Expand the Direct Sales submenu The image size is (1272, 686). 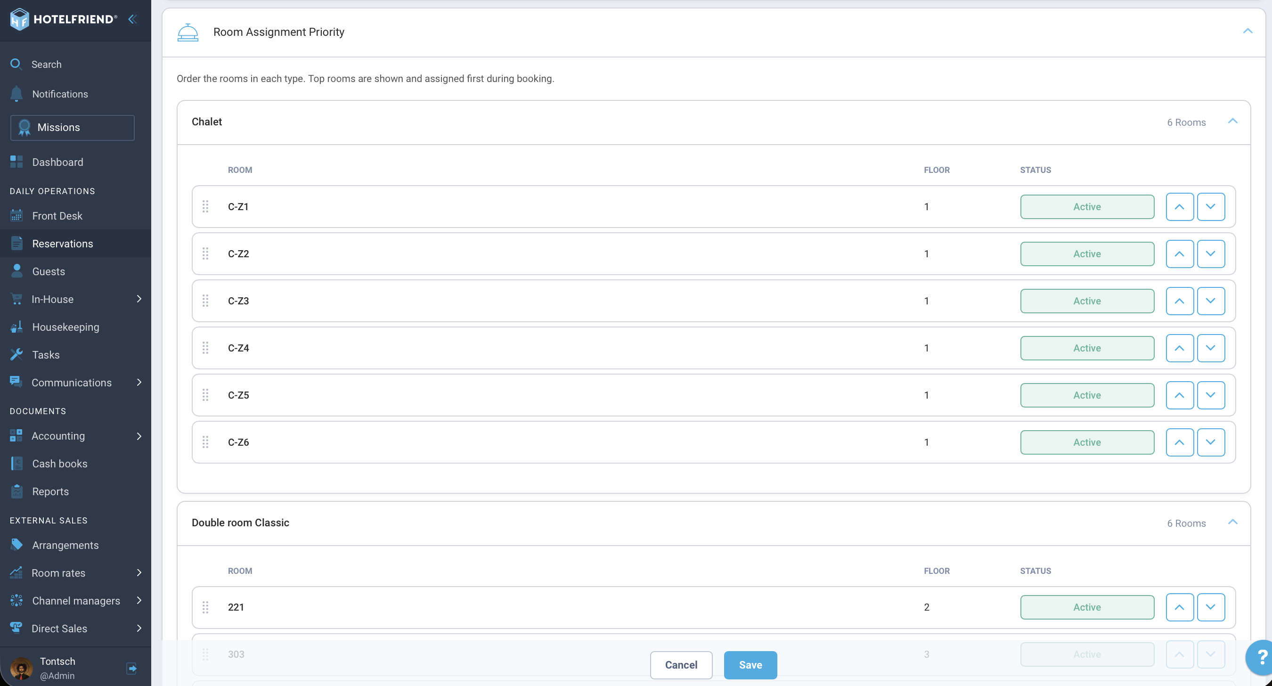tap(139, 628)
